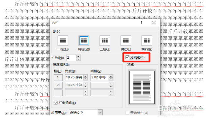Click column 1 宽度 field 18.76 字符

[x=74, y=77]
